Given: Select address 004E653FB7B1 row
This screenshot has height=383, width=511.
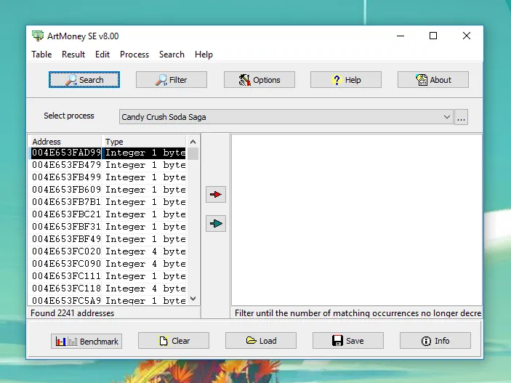Looking at the screenshot, I should tap(108, 202).
